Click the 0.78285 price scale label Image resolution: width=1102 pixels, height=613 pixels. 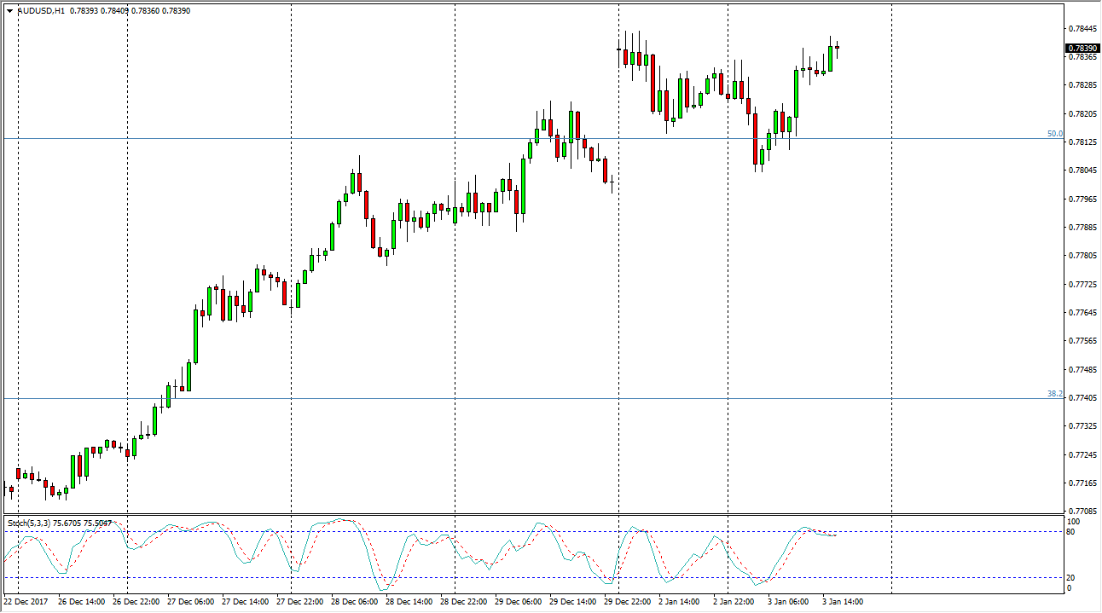click(x=1082, y=85)
